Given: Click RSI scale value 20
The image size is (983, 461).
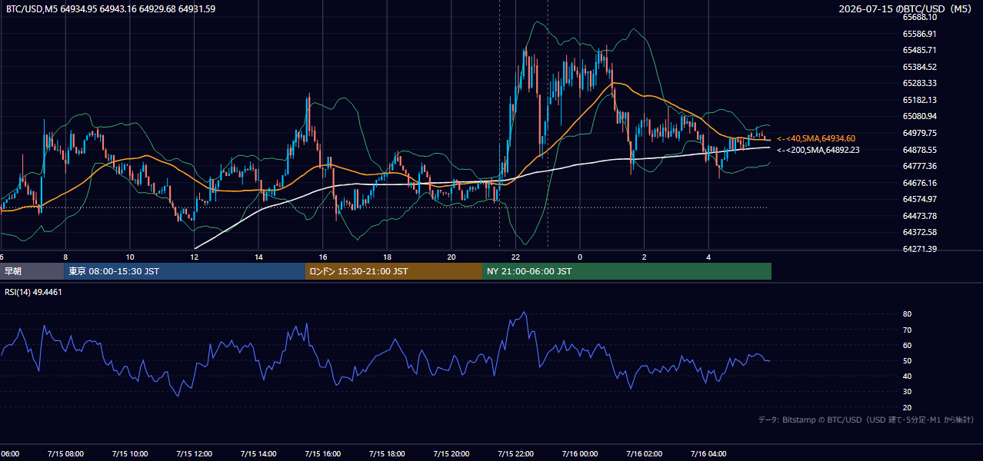Looking at the screenshot, I should pyautogui.click(x=908, y=407).
